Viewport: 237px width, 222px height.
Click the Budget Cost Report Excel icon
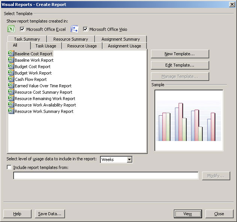coord(11,67)
